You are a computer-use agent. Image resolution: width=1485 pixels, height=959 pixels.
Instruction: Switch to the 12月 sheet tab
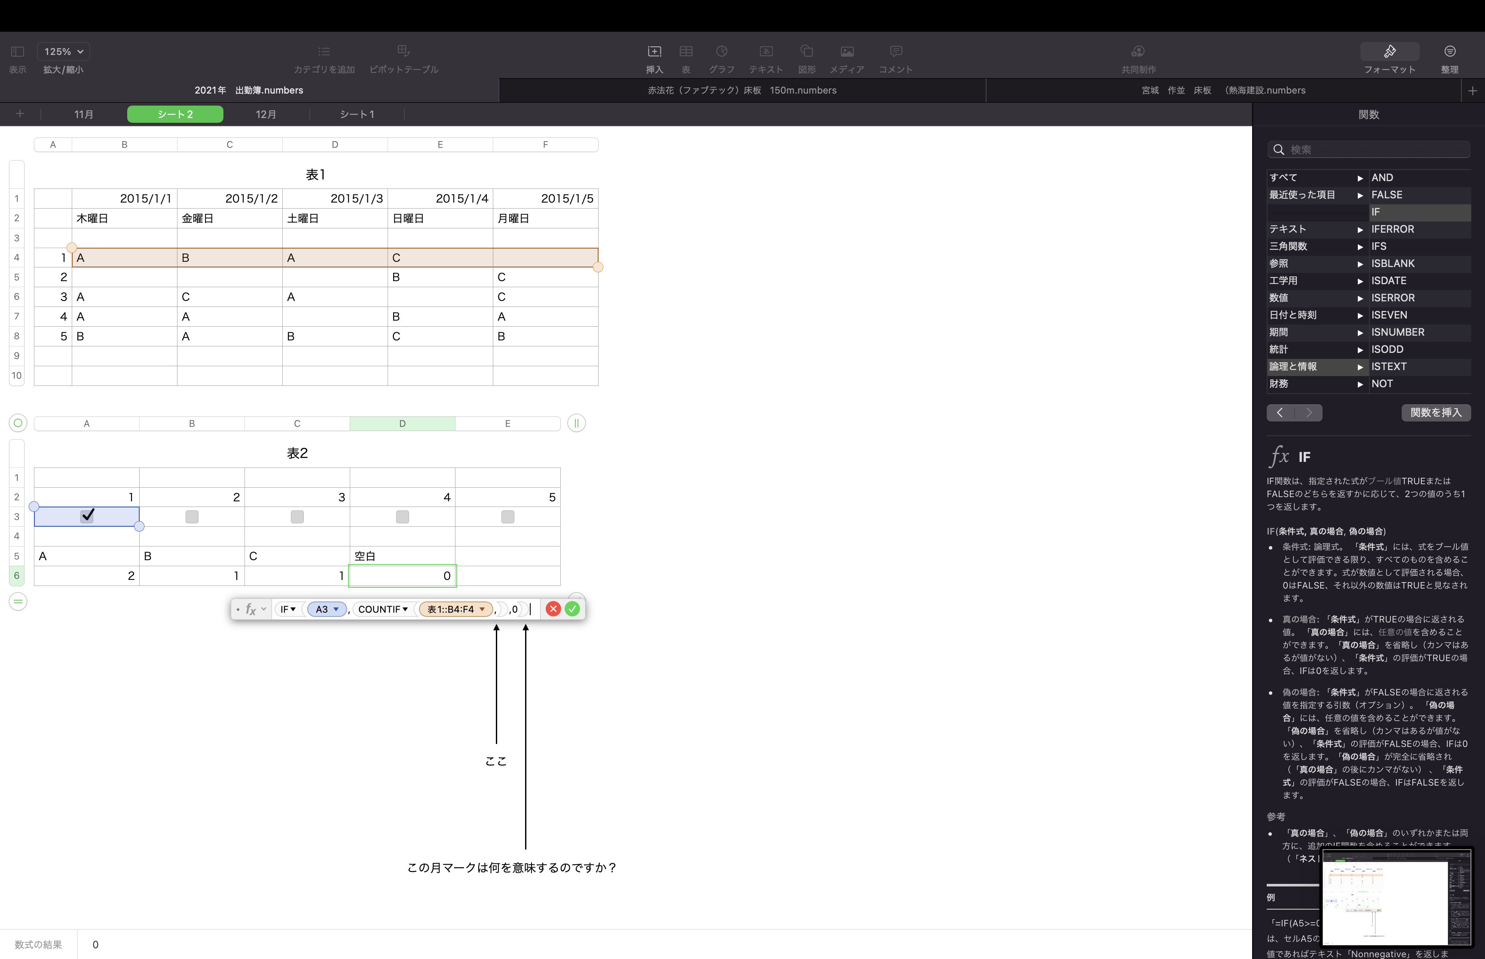(x=266, y=115)
